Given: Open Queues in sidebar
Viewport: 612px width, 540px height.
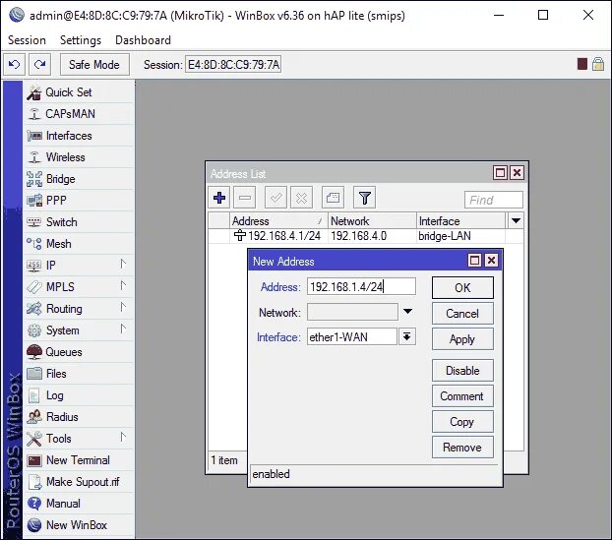Looking at the screenshot, I should click(78, 352).
